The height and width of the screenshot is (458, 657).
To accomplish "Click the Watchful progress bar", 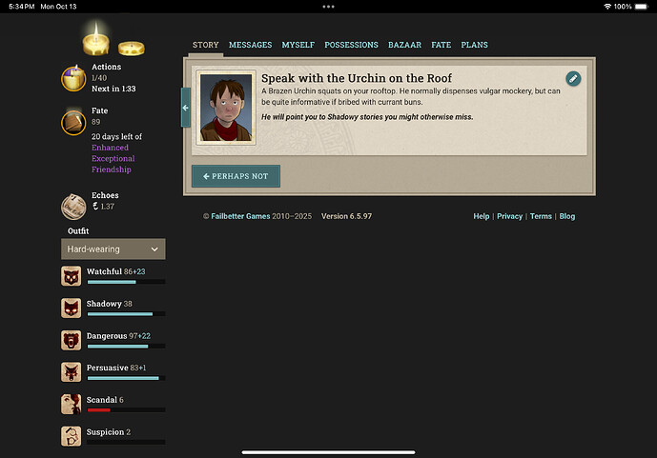I will (126, 283).
